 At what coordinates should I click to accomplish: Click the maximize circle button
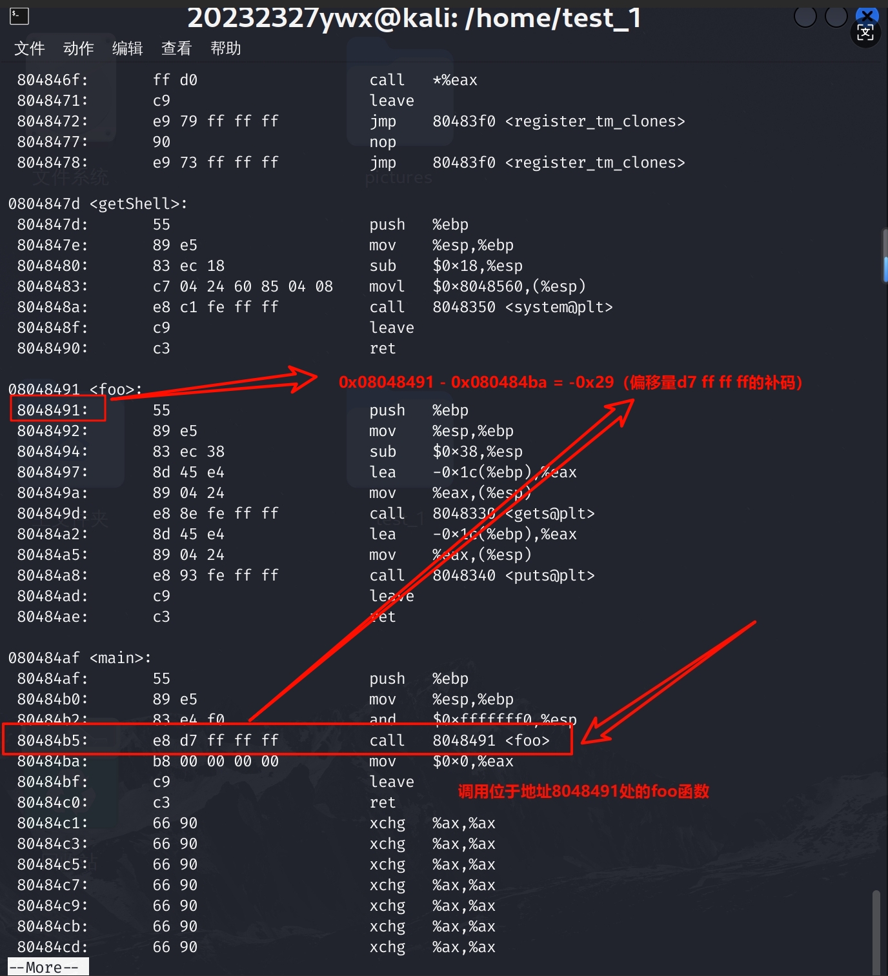(x=836, y=16)
